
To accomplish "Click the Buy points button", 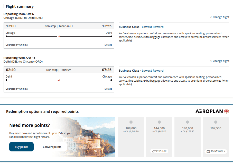I will coord(21,147).
